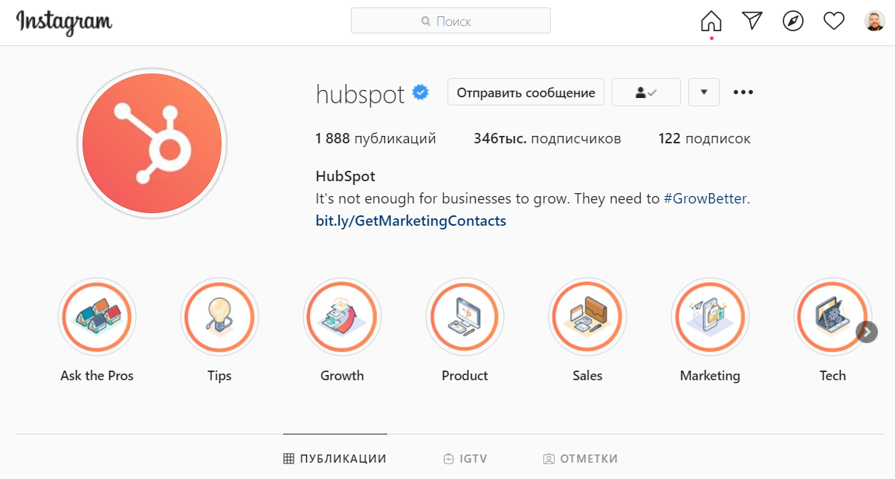Open your profile avatar menu
Image resolution: width=895 pixels, height=479 pixels.
pyautogui.click(x=874, y=21)
